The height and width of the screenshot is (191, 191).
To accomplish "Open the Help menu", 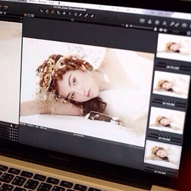I will (52, 2).
